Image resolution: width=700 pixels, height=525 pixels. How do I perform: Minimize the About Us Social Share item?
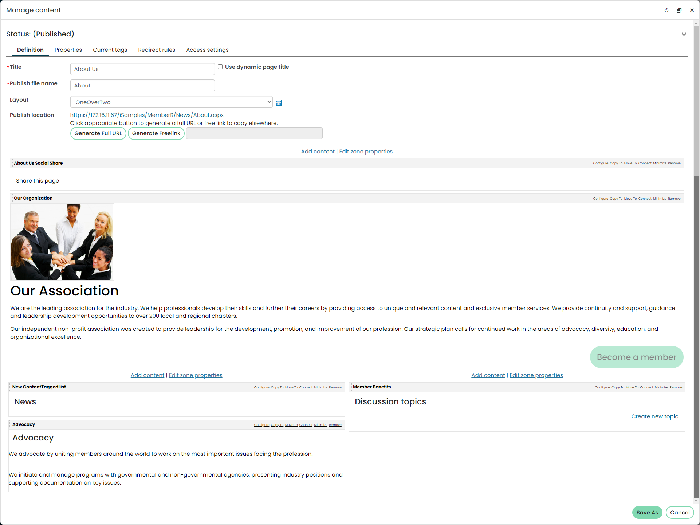(x=660, y=163)
